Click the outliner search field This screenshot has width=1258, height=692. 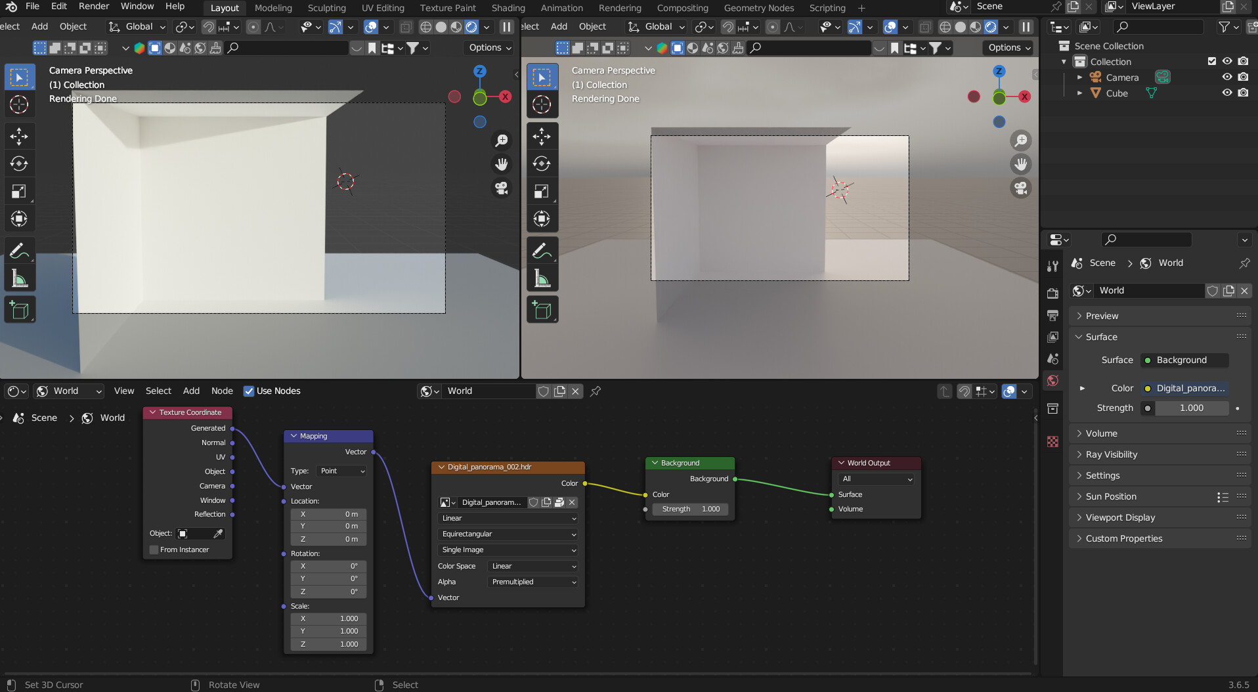pyautogui.click(x=1159, y=27)
